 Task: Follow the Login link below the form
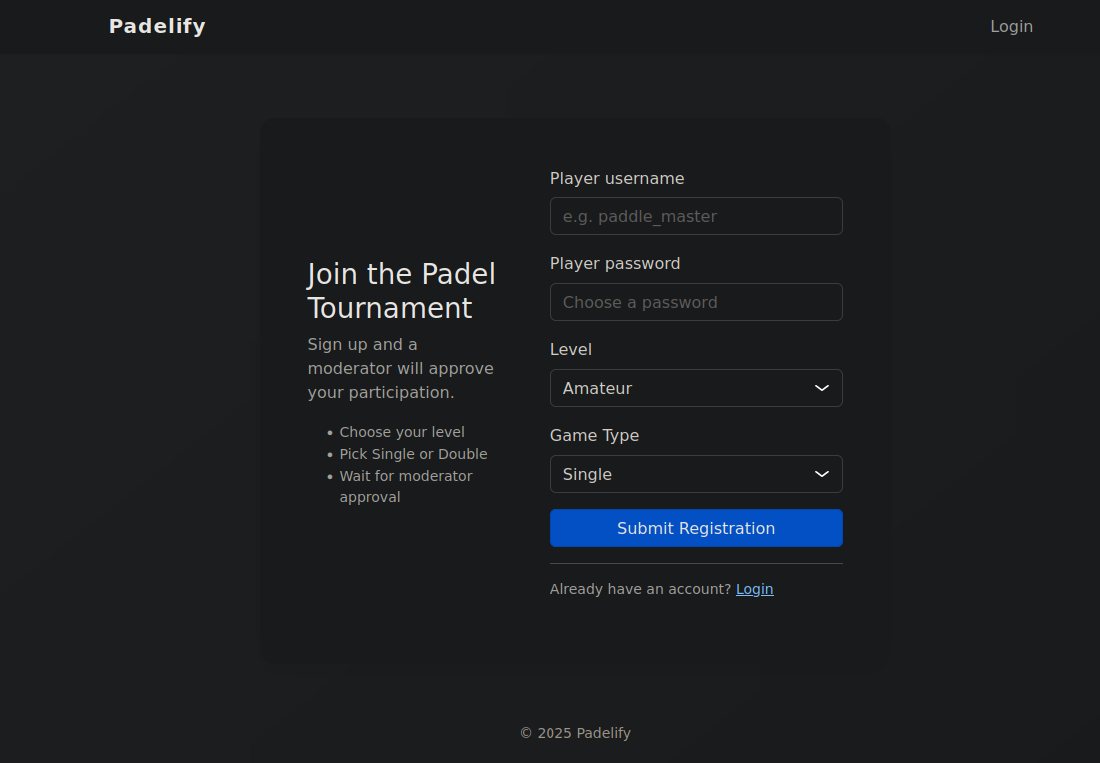pos(754,589)
